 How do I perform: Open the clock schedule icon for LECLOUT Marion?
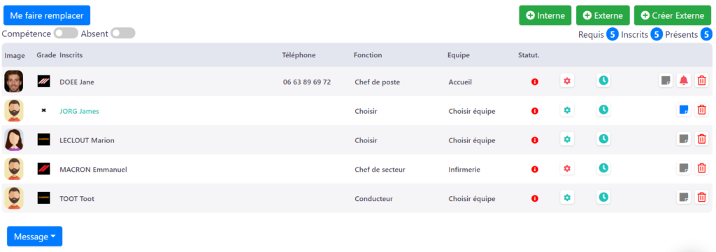(x=603, y=139)
